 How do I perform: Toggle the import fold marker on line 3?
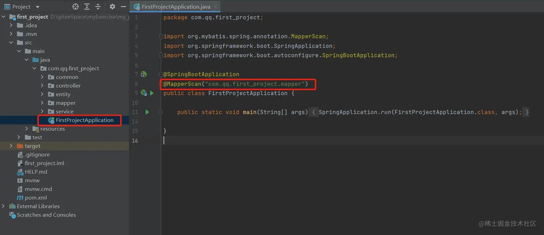click(161, 36)
